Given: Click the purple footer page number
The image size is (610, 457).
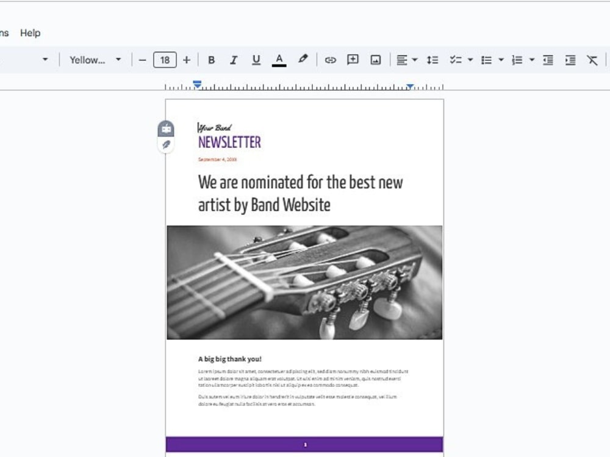Looking at the screenshot, I should point(305,445).
